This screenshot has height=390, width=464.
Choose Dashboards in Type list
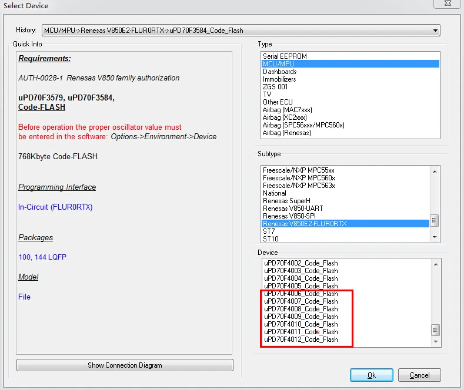pos(350,72)
